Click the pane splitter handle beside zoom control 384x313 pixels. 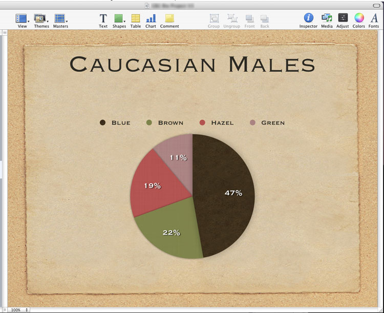point(5,310)
